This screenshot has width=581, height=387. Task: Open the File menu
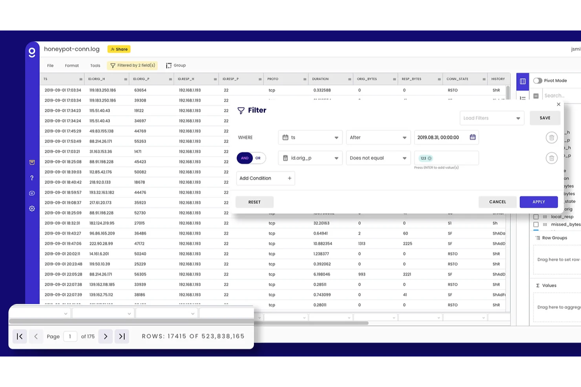click(x=50, y=65)
